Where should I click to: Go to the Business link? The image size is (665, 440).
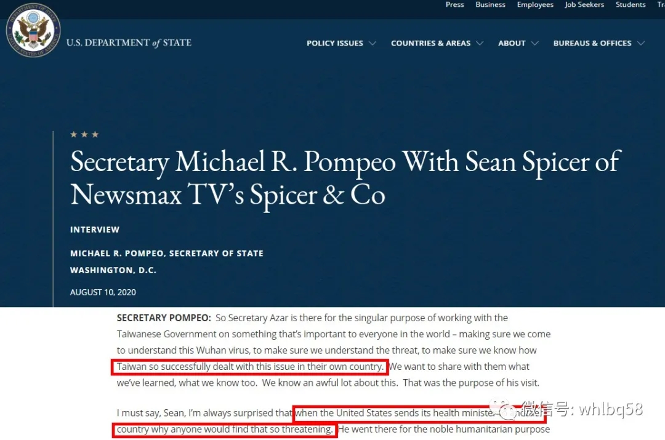(x=490, y=5)
